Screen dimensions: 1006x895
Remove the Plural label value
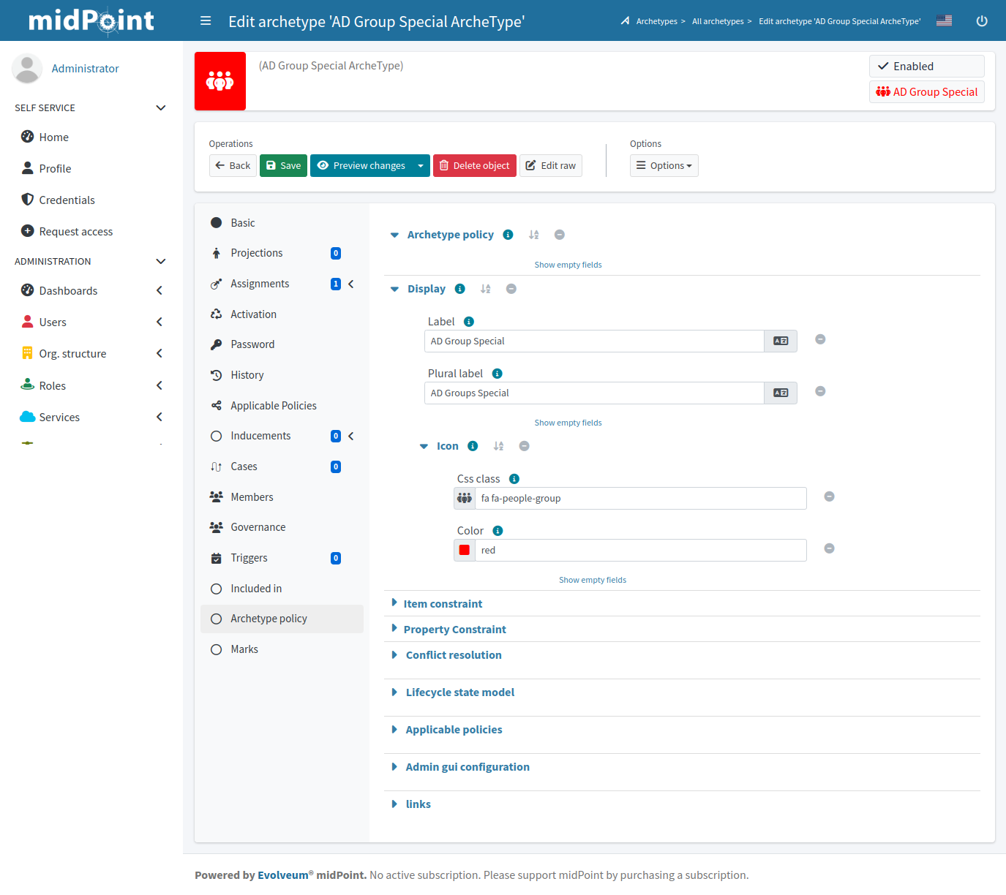tap(820, 391)
